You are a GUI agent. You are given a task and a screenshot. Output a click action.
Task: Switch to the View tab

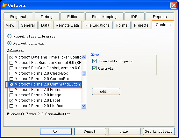pos(10,25)
